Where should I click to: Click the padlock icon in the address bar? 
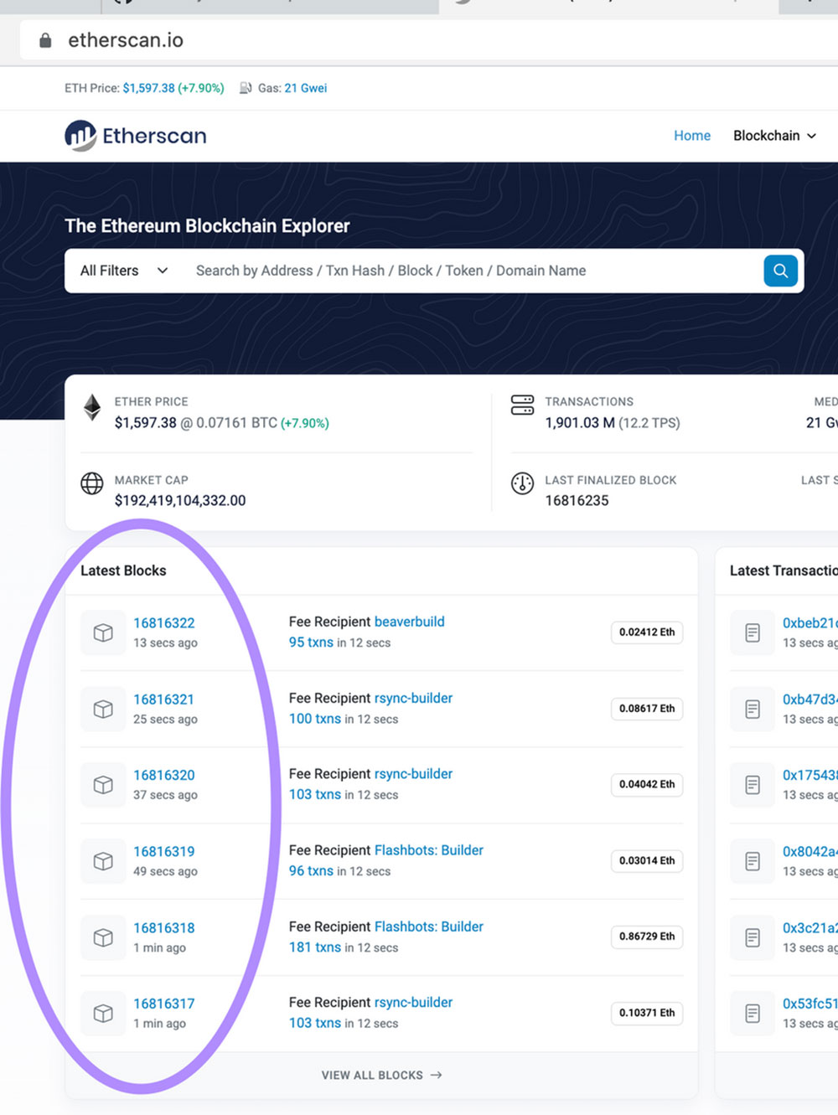[45, 40]
